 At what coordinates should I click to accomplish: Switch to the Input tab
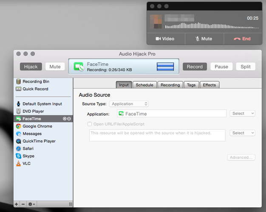(x=124, y=85)
